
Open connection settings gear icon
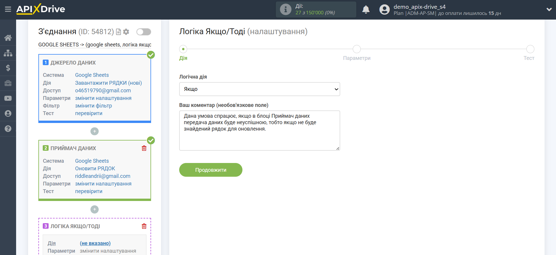pyautogui.click(x=126, y=32)
